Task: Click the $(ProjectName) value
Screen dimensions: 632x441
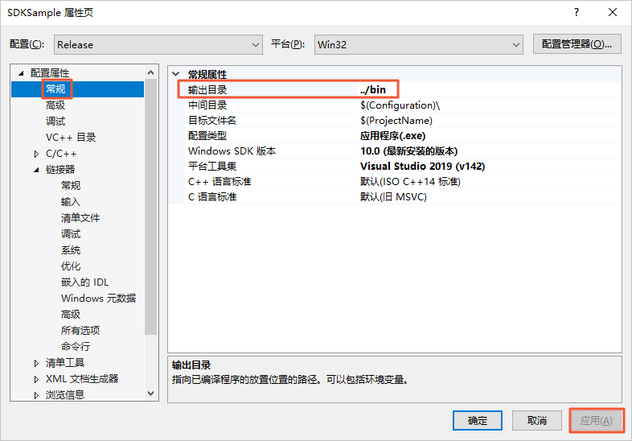Action: pyautogui.click(x=396, y=121)
